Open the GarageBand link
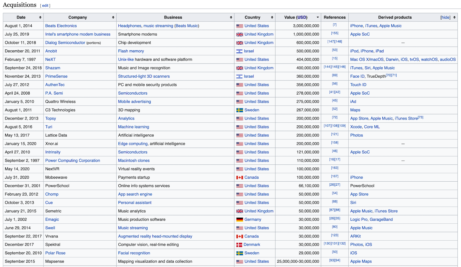The width and height of the screenshot is (461, 267). pos(381,220)
